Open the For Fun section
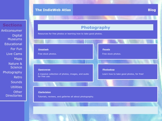162x121 pixels. [16, 49]
